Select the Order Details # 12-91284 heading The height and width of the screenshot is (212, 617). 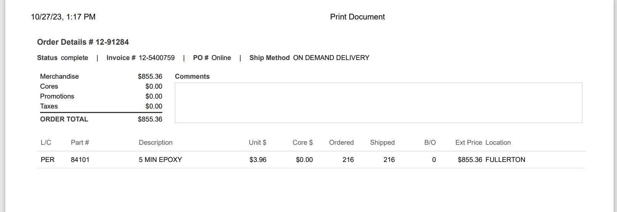pyautogui.click(x=83, y=42)
